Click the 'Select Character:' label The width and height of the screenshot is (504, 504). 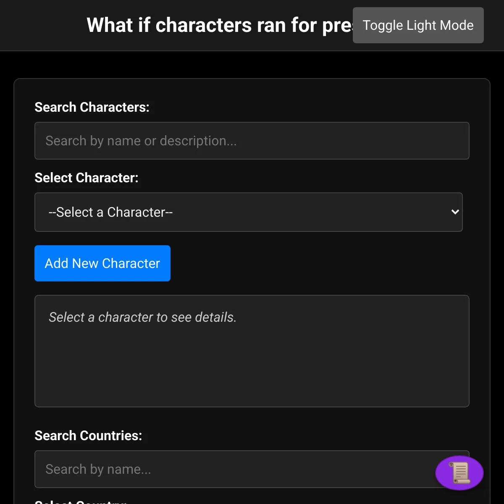[87, 178]
